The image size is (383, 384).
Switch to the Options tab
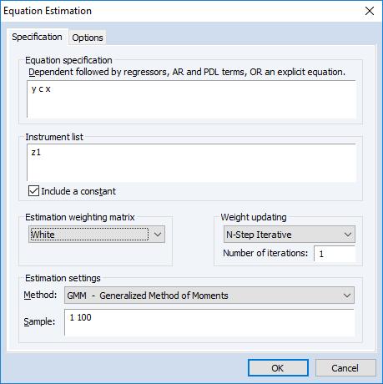point(88,38)
